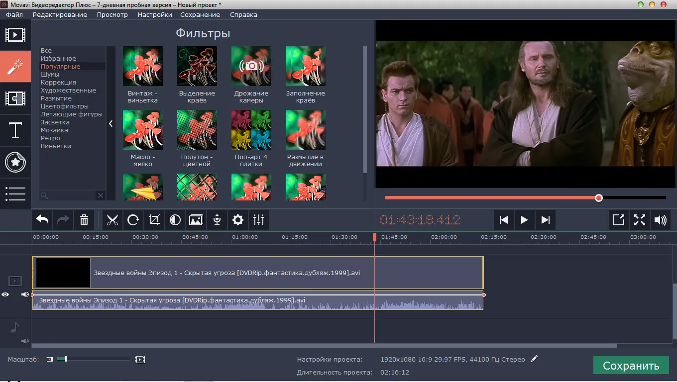Open the Настройки menu

point(155,14)
